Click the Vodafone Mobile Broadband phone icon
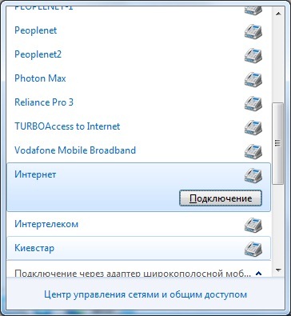The height and width of the screenshot is (316, 291). tap(253, 151)
